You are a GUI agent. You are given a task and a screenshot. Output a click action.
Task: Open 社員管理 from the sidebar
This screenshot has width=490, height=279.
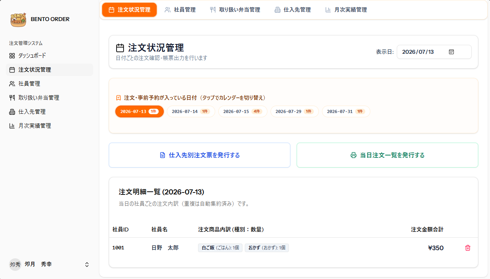50,84
